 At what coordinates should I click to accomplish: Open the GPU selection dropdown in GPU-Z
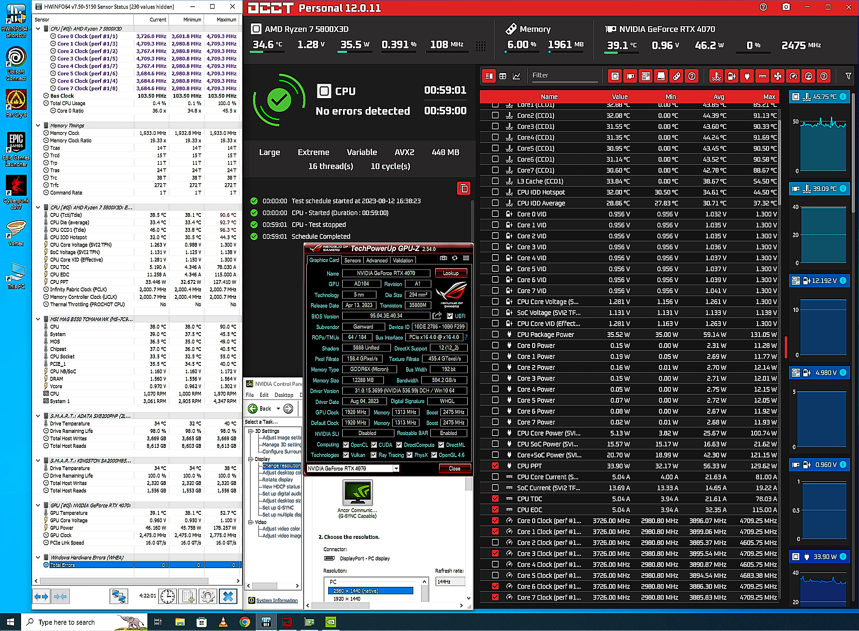coord(396,468)
